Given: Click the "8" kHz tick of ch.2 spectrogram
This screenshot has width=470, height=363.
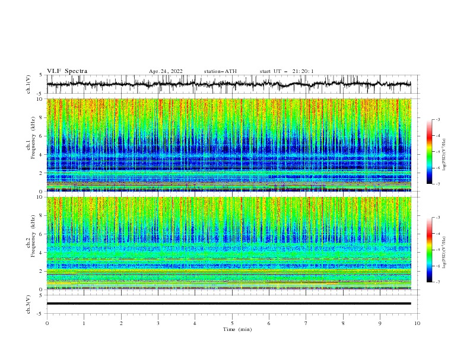Looking at the screenshot, I should point(41,216).
